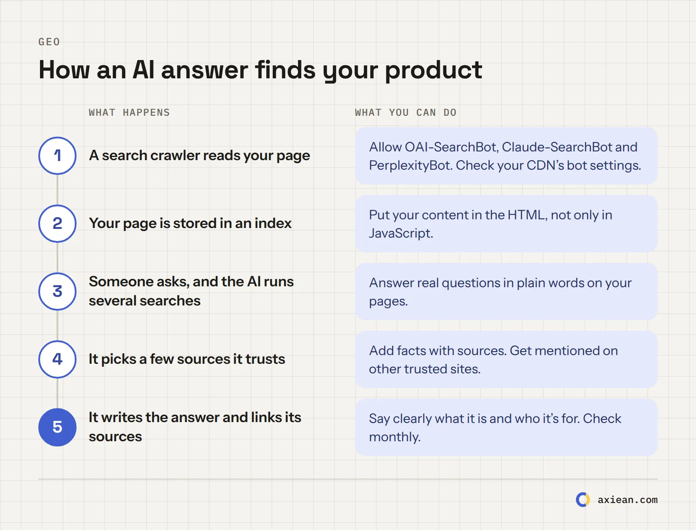
Task: Click the 'Answer real questions in plain words' card
Action: pyautogui.click(x=506, y=292)
